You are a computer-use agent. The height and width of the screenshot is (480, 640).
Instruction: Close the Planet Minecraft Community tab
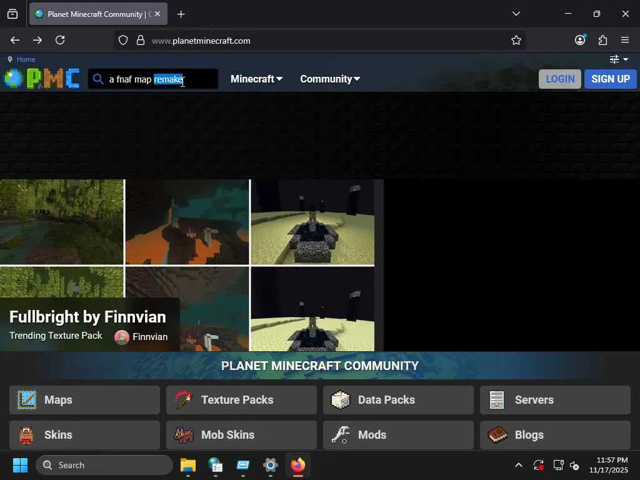[x=157, y=14]
